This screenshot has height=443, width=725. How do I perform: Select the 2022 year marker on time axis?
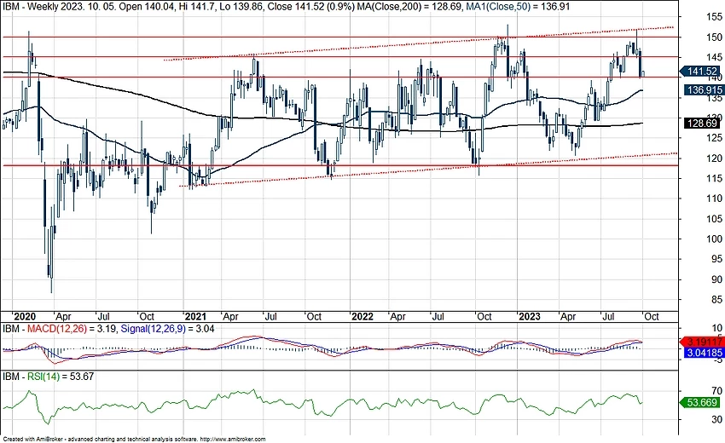pos(362,316)
